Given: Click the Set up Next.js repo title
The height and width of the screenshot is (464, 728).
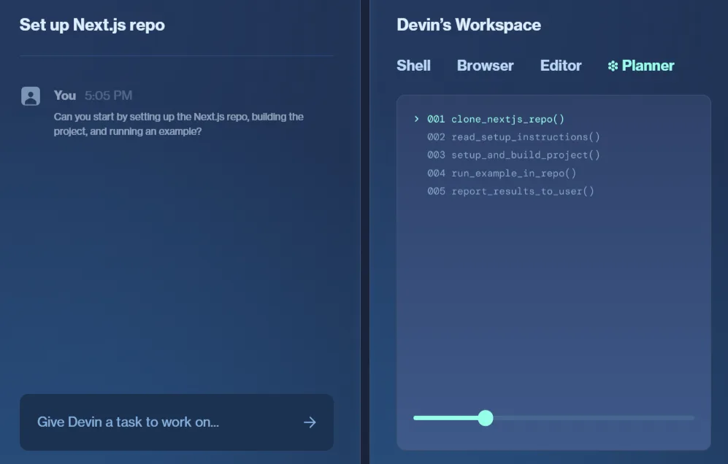Looking at the screenshot, I should 92,25.
